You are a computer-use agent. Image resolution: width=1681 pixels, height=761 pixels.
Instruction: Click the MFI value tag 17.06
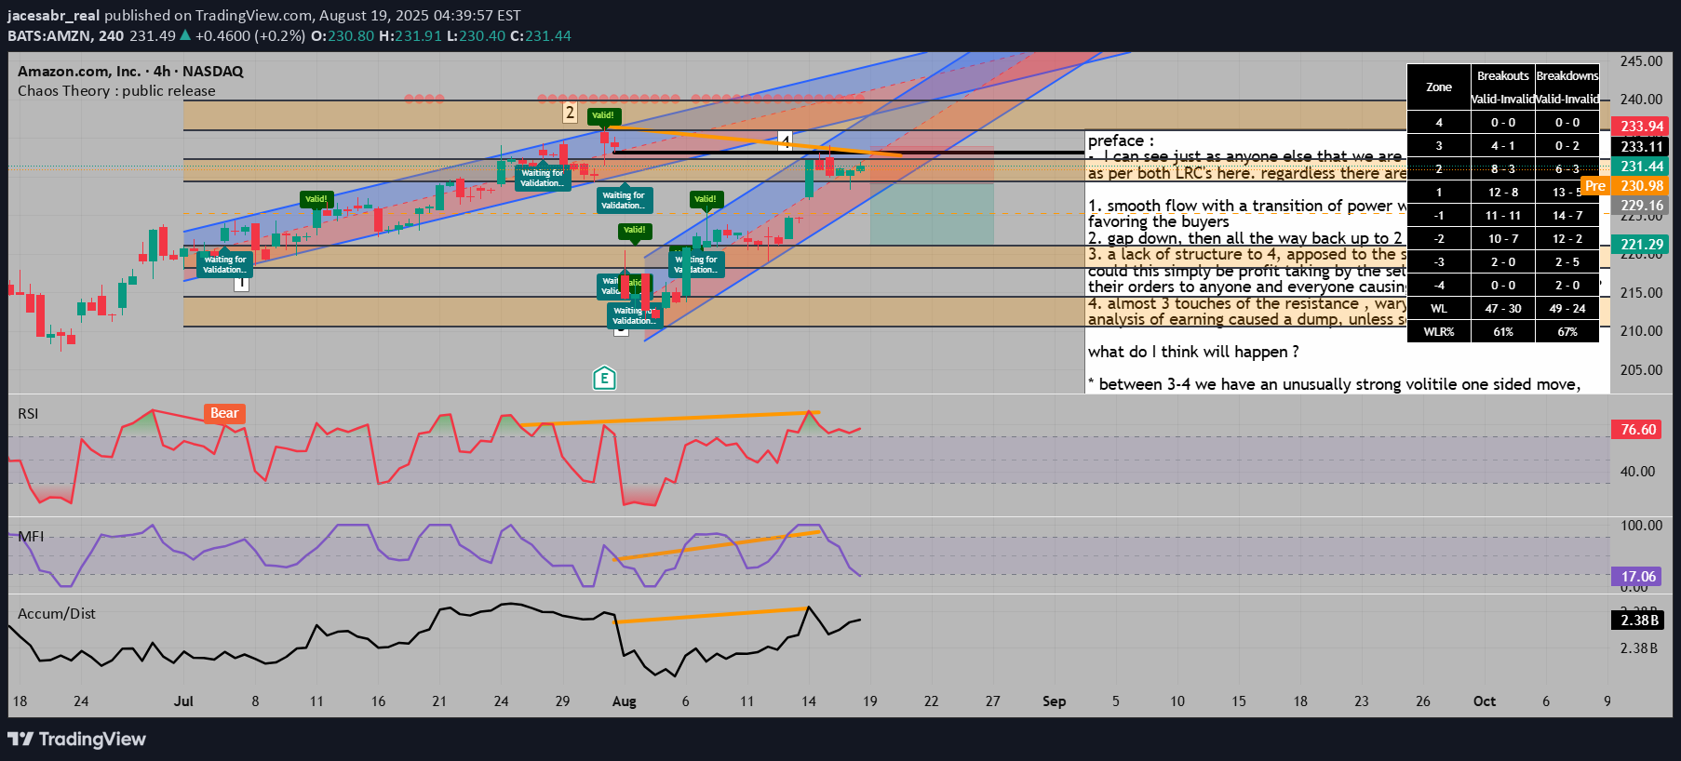1638,577
